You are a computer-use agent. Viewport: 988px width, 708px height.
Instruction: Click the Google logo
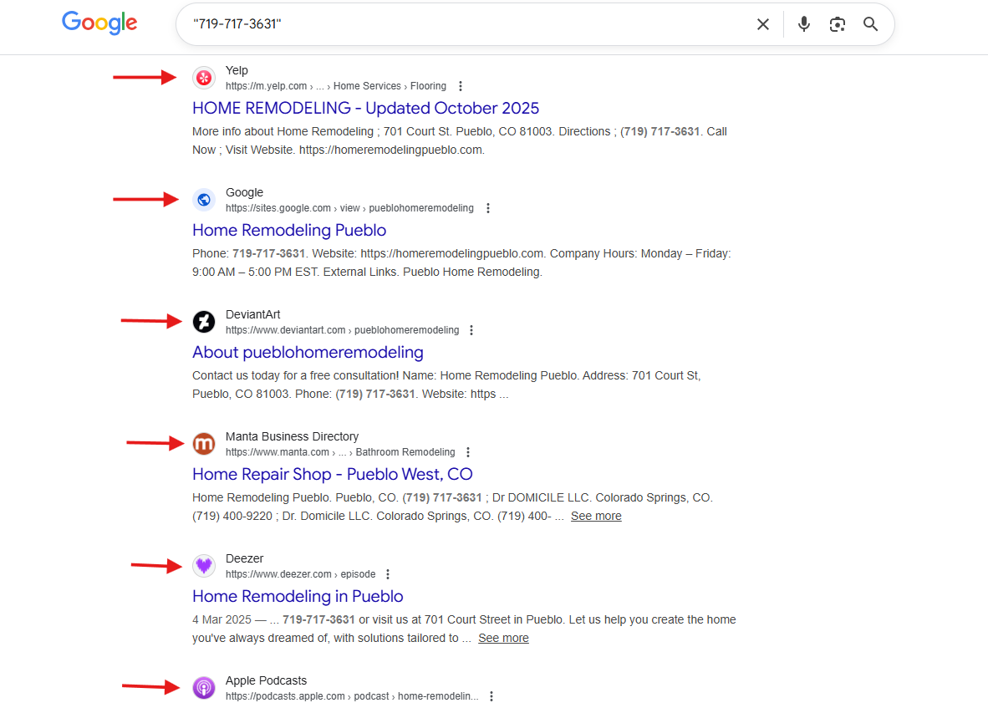[x=99, y=23]
